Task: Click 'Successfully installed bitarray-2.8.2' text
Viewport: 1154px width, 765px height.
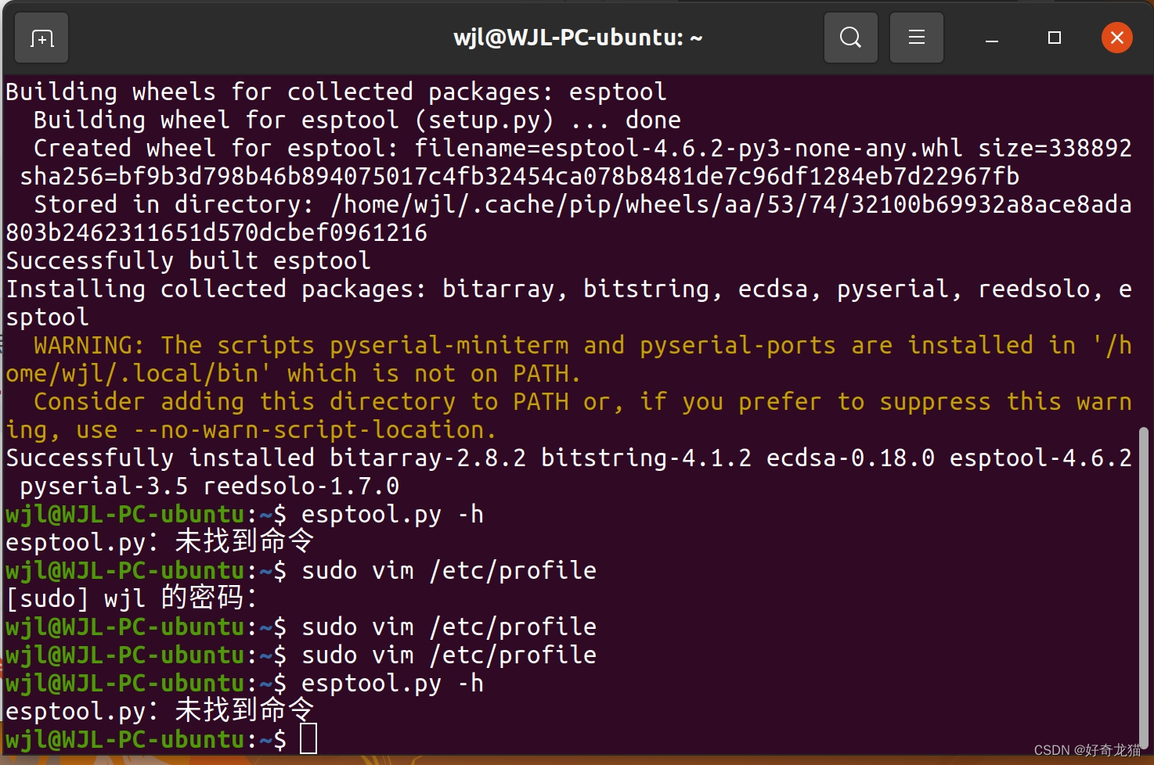Action: (x=266, y=458)
